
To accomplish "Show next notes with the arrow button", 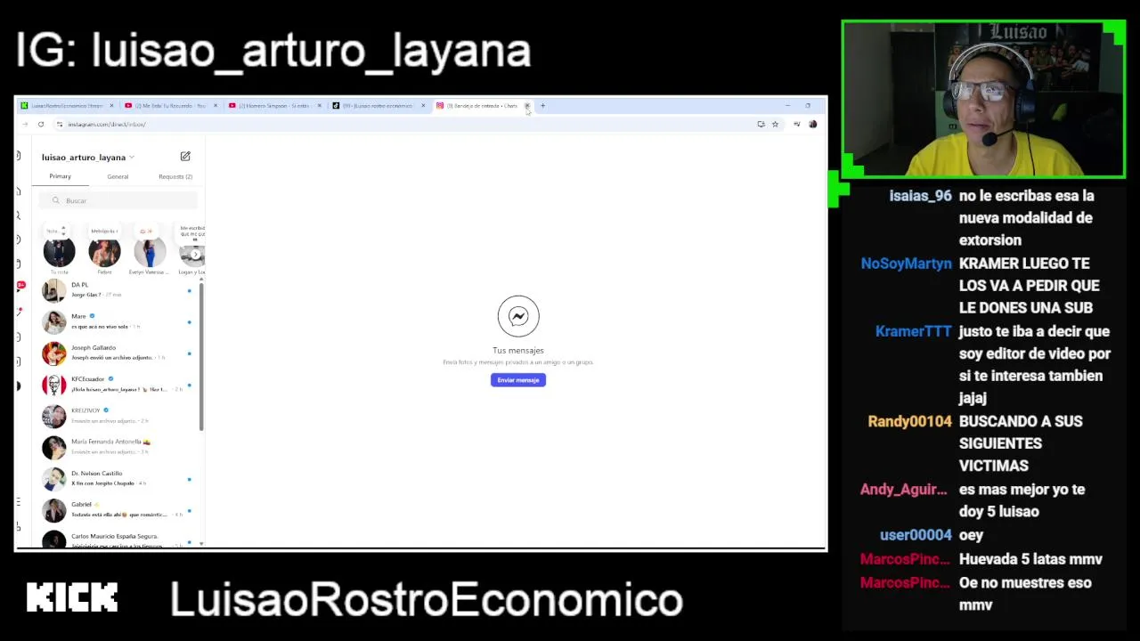I will tap(196, 255).
